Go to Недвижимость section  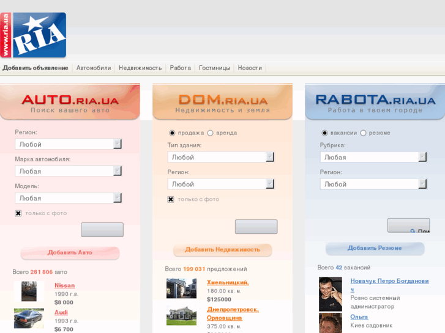pos(140,68)
